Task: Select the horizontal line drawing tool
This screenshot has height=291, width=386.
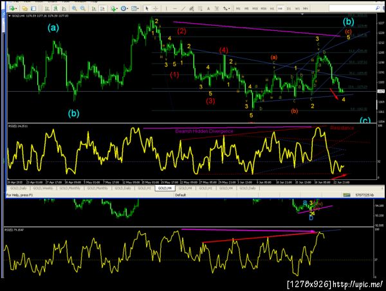Action: click(175, 8)
